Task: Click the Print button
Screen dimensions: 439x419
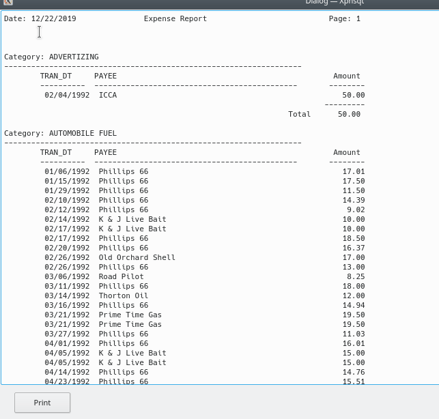Action: (42, 403)
